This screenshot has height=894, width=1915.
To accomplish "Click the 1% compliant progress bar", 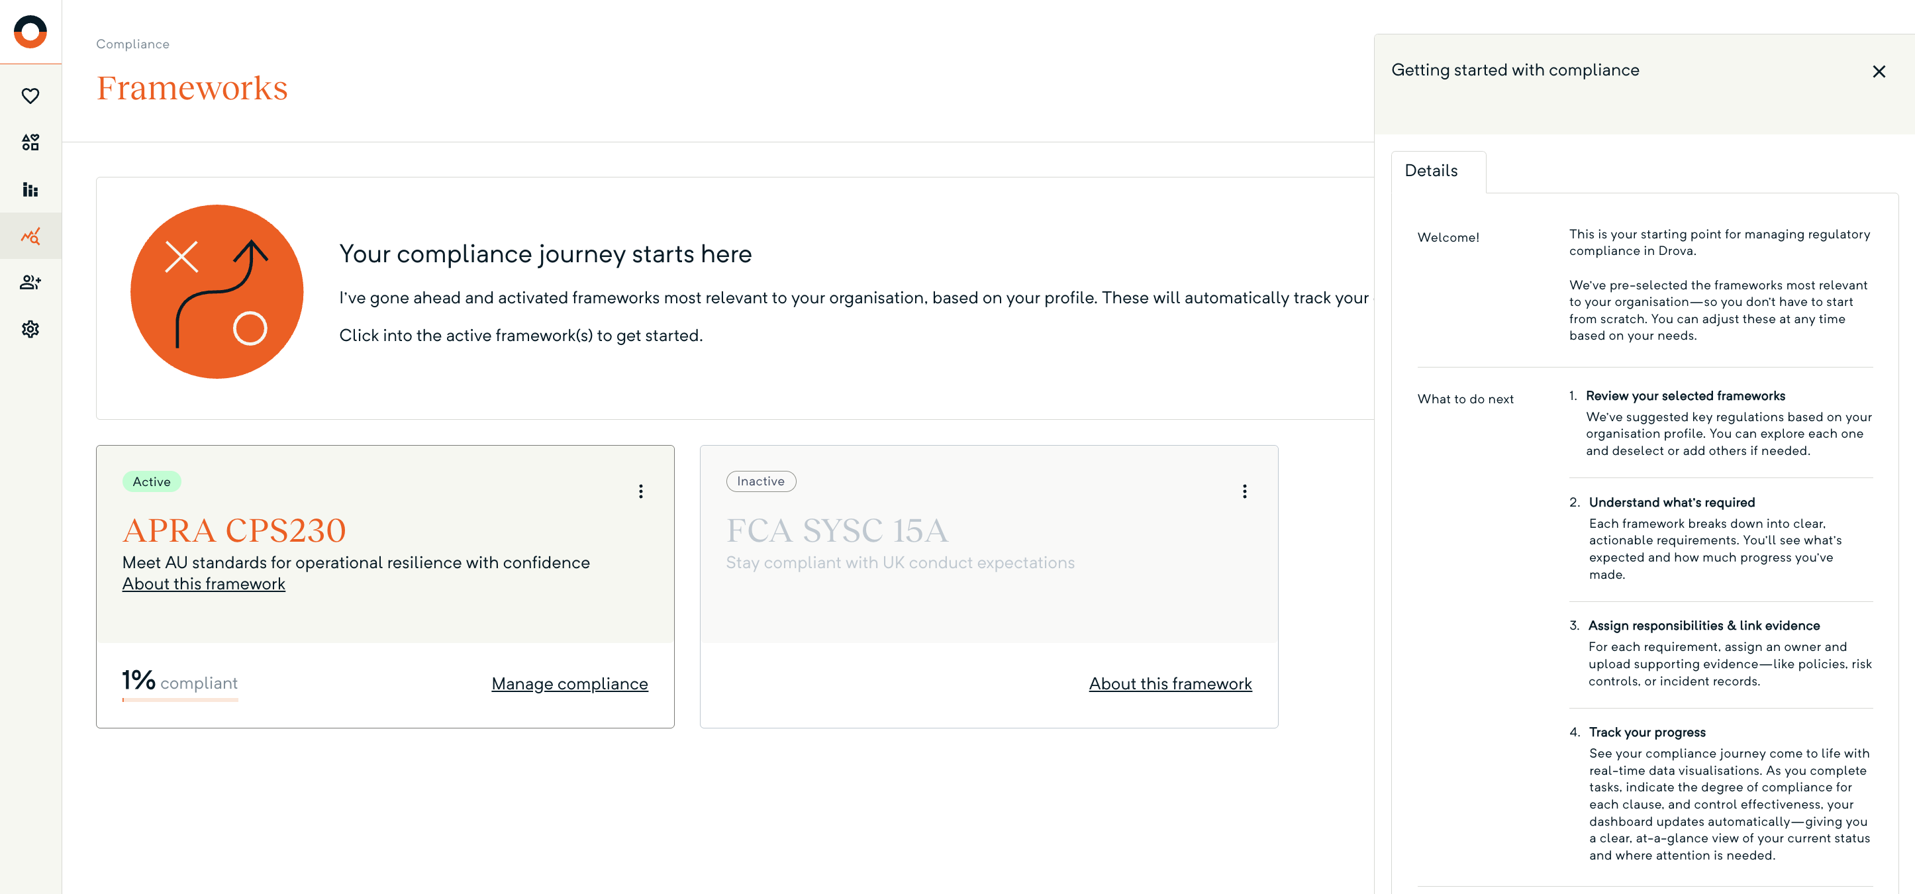I will (x=180, y=699).
